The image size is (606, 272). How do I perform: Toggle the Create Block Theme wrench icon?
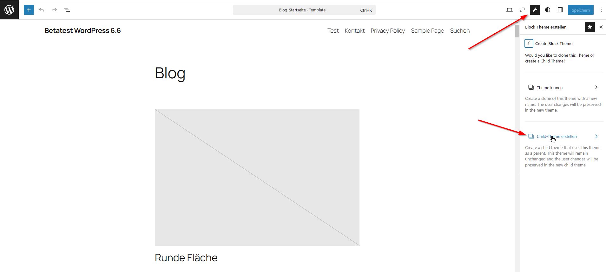[x=535, y=10]
